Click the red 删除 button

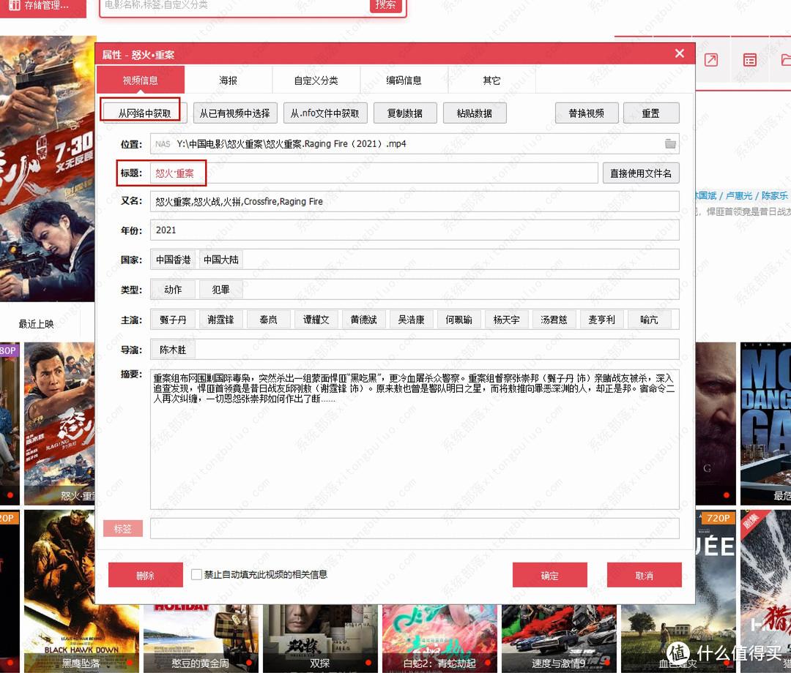(x=145, y=575)
